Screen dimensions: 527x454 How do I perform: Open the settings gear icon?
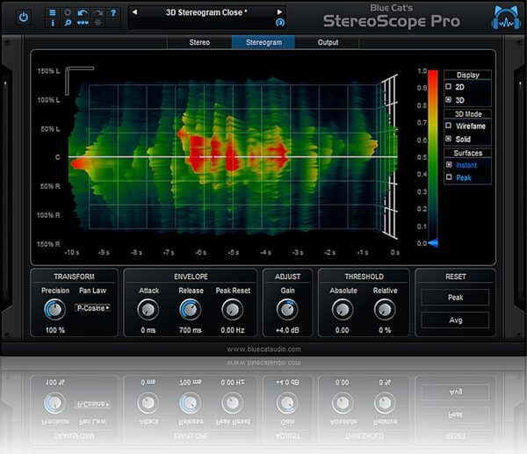pos(68,13)
